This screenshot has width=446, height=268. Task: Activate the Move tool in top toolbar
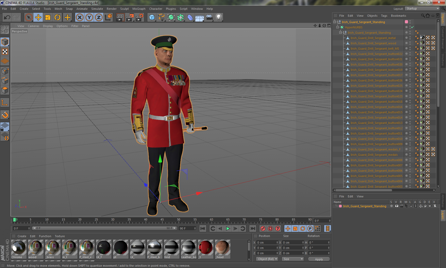pyautogui.click(x=38, y=18)
